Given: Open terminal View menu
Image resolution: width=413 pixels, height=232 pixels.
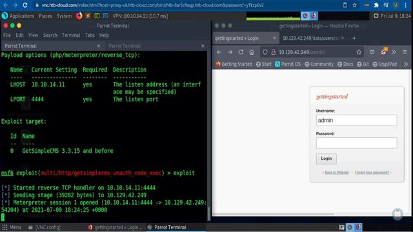Looking at the screenshot, I should [33, 35].
